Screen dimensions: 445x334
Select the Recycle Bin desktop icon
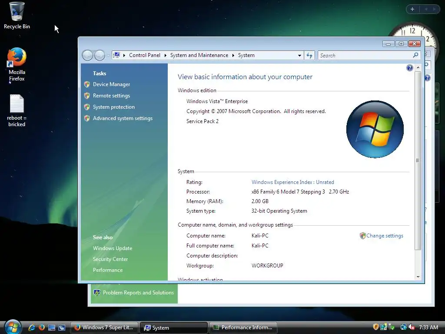click(x=17, y=16)
